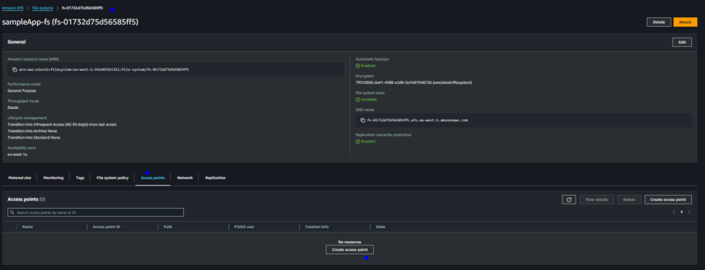Sort by the Path column header

(x=168, y=227)
